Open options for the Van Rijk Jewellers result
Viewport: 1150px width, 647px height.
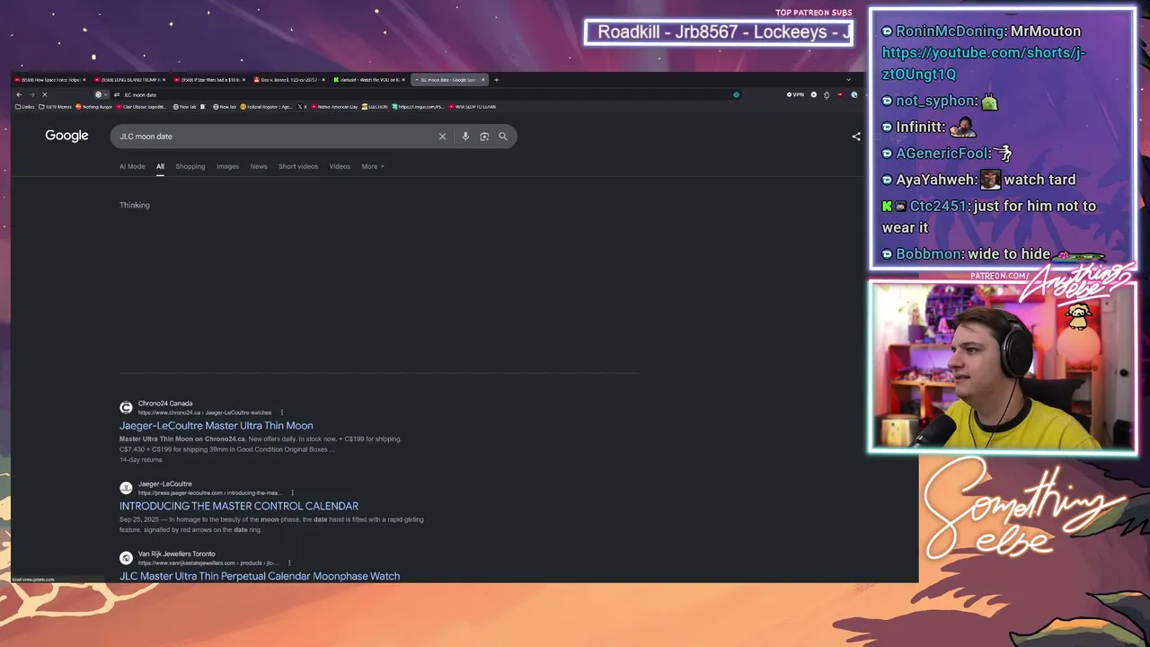pos(289,563)
